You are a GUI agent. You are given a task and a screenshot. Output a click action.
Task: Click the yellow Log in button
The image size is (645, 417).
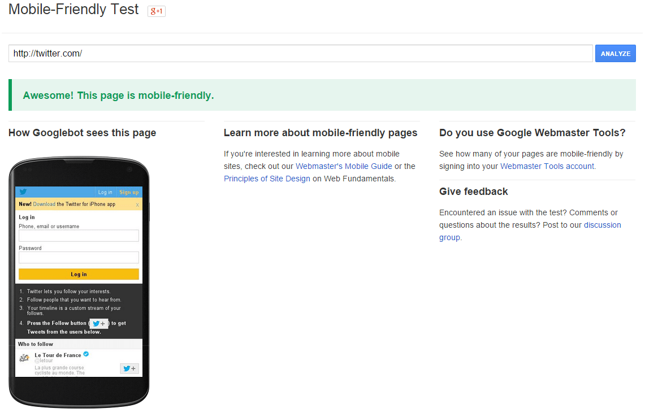[x=79, y=274]
